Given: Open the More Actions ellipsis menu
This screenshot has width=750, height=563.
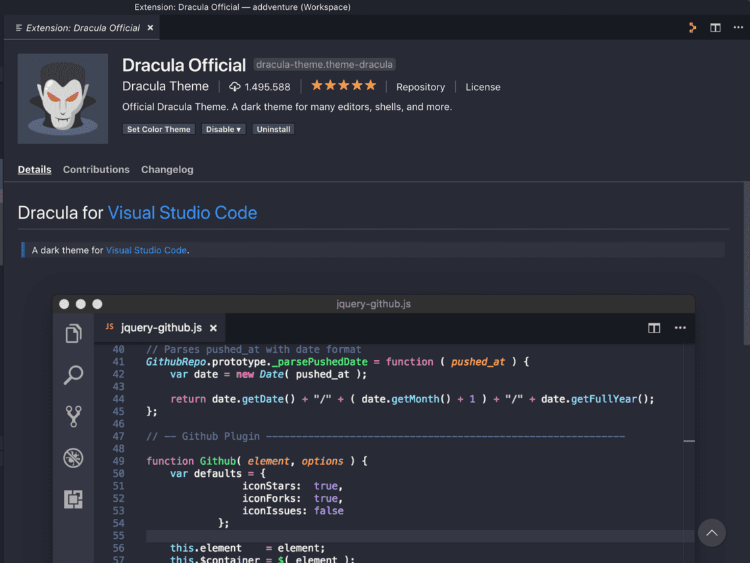Looking at the screenshot, I should pos(738,28).
